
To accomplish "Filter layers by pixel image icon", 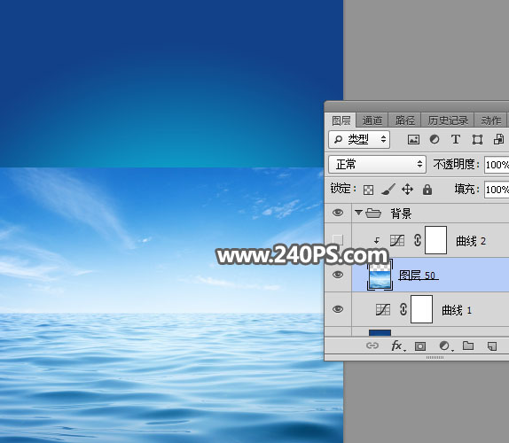I will coord(413,139).
